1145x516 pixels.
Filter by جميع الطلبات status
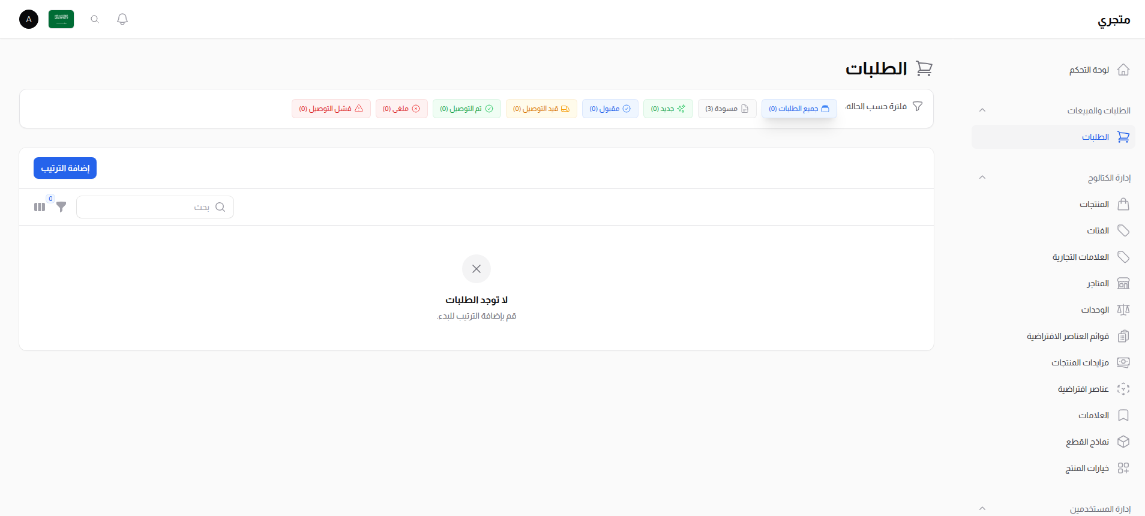[x=799, y=109]
